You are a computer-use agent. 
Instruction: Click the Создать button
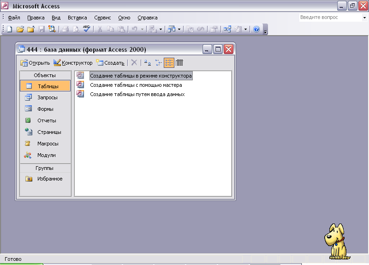tap(110, 63)
